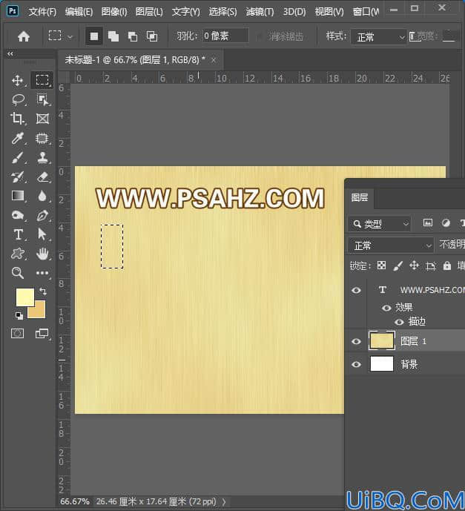
Task: Select the Clone Stamp tool
Action: pos(42,158)
